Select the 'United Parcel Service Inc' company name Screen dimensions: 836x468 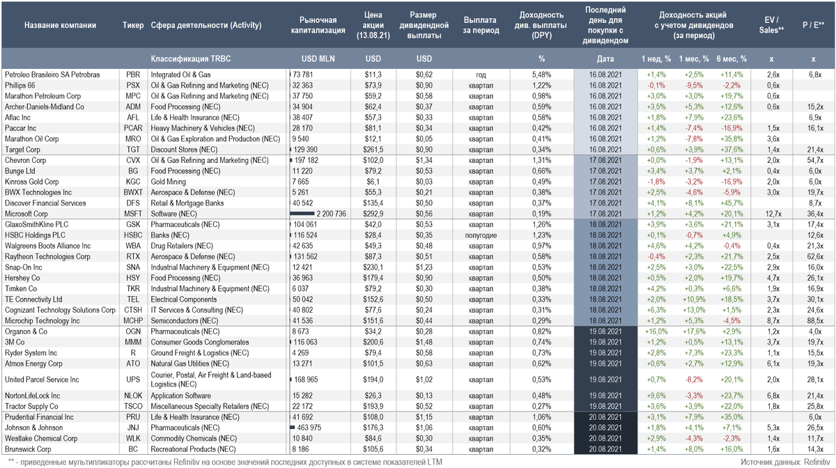tap(42, 380)
